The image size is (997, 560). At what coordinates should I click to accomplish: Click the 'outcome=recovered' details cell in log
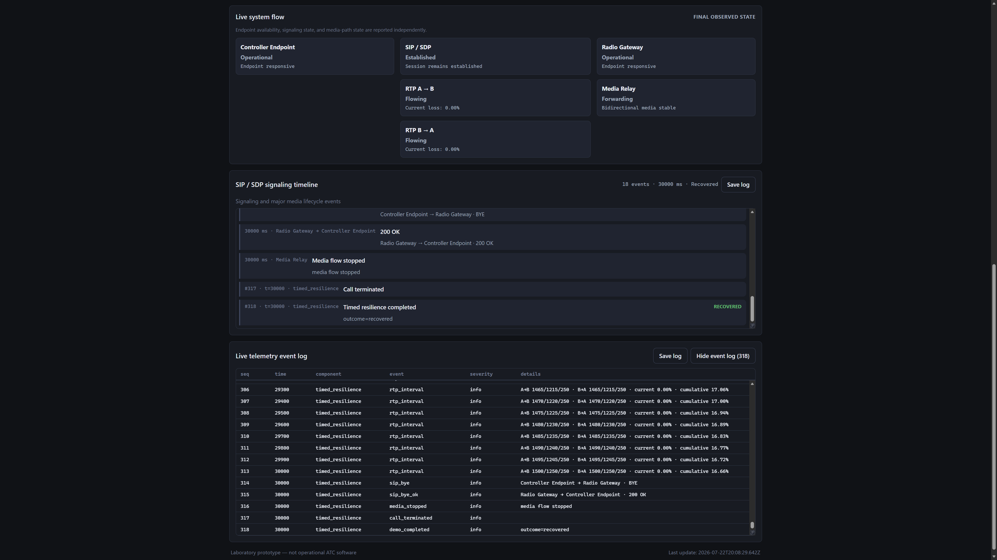point(544,529)
